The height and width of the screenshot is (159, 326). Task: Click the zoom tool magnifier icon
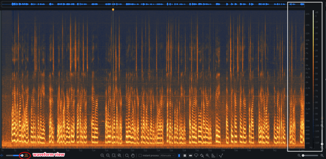tap(127, 155)
